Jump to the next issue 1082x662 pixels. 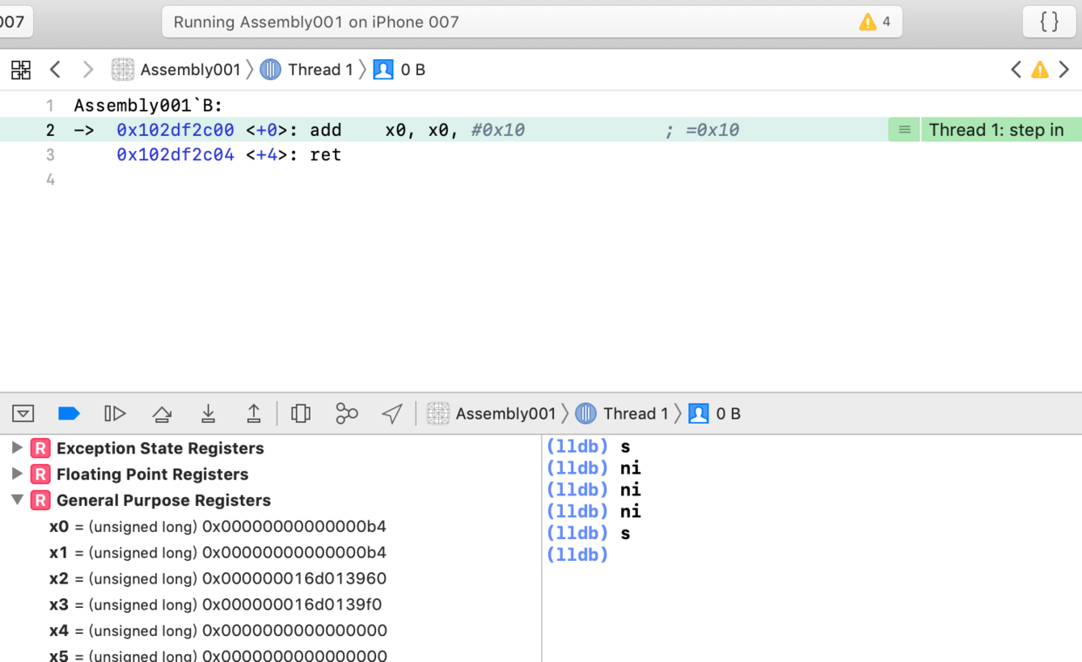click(1064, 70)
